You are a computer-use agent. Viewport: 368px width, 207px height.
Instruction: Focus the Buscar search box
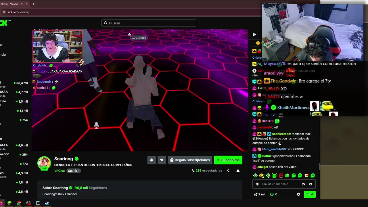click(149, 23)
